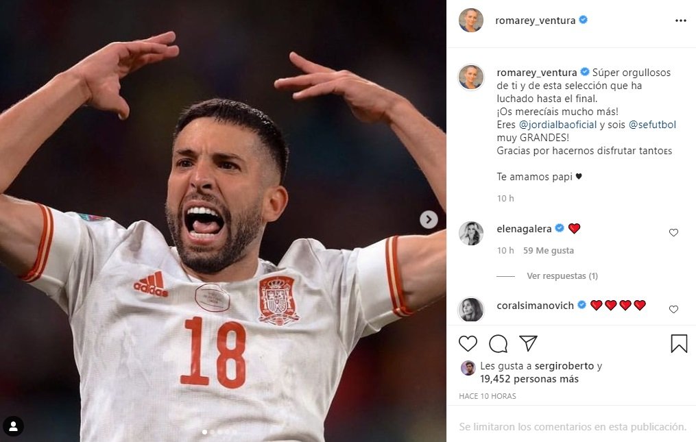Share post via the paper plane icon
Image resolution: width=696 pixels, height=442 pixels.
(528, 343)
